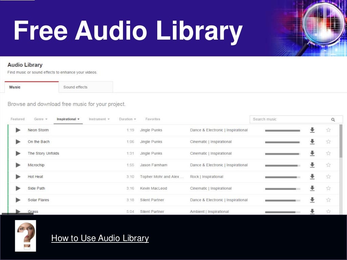
Task: Click the 1:19 duration of Neon Storm
Action: (130, 130)
